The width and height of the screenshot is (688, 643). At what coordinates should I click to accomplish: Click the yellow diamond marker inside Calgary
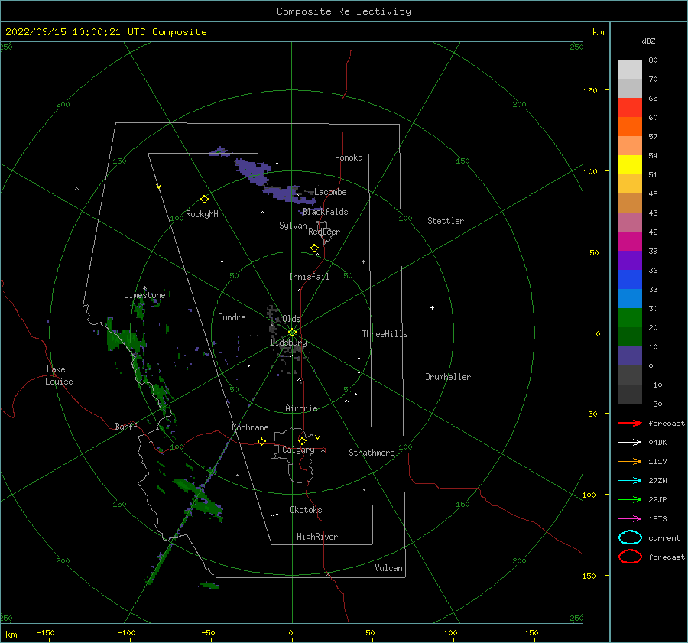(302, 440)
